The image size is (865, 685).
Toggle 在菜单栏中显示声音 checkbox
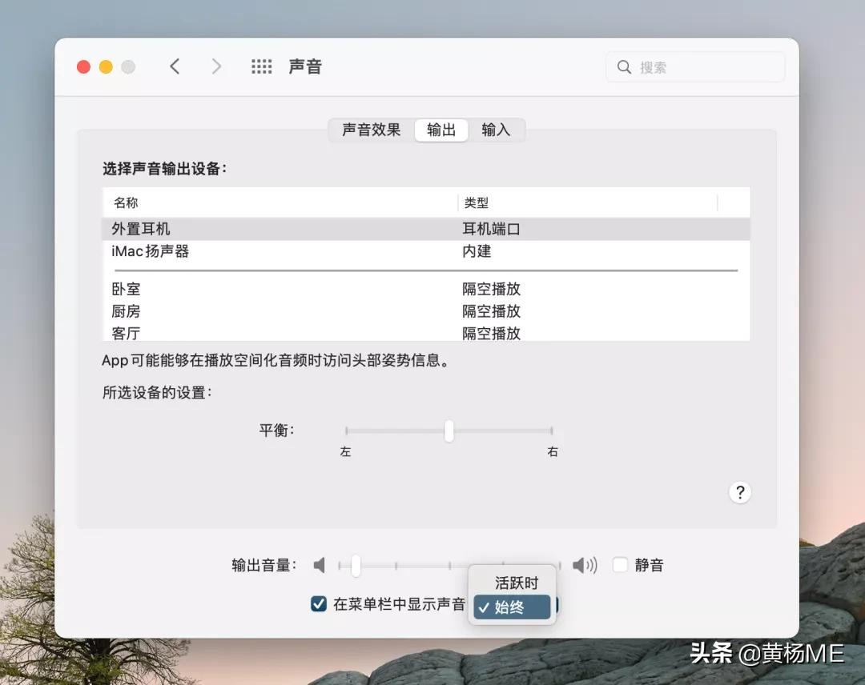click(x=318, y=606)
